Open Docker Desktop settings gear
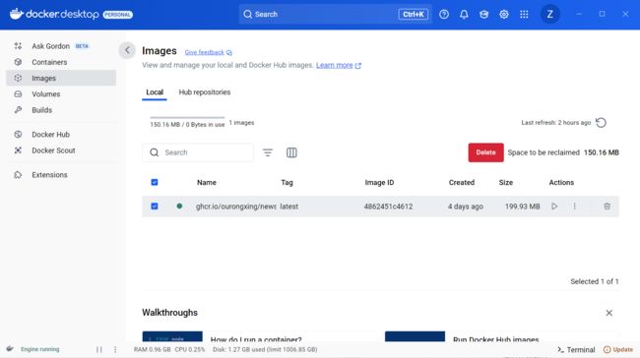Viewport: 640px width, 358px height. pos(504,15)
